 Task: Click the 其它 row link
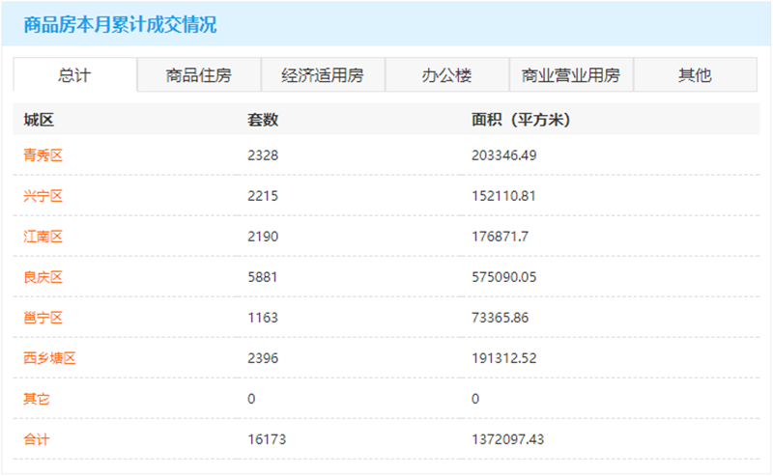37,399
